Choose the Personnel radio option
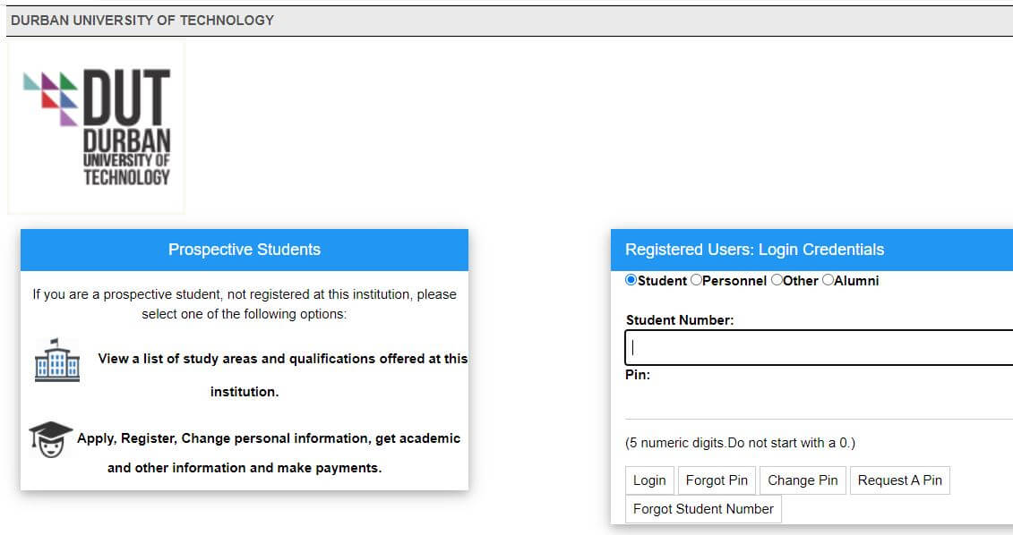The image size is (1013, 535). (696, 280)
